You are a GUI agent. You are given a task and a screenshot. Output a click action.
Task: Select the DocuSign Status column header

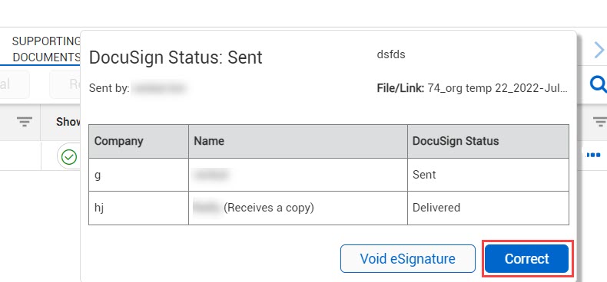coord(488,141)
